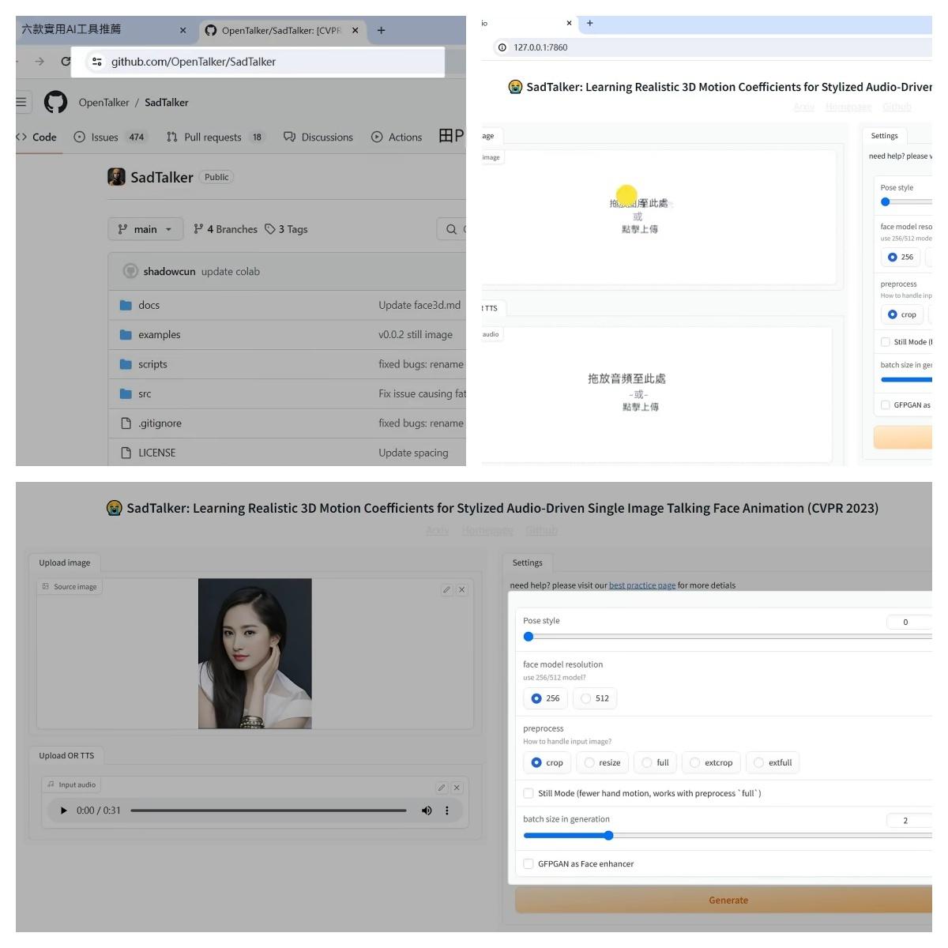Click the github.com/OpenTalker/SadTalker address bar
The height and width of the screenshot is (948, 948).
pyautogui.click(x=258, y=61)
